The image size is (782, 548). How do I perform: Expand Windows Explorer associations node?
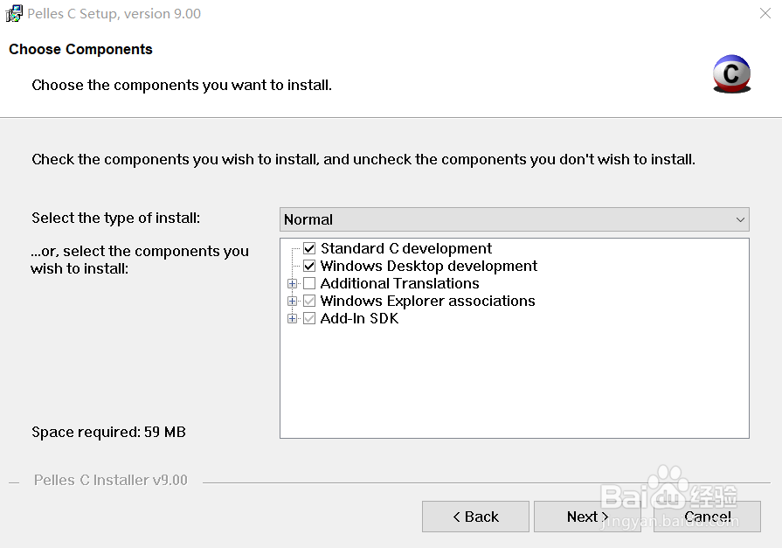coord(293,302)
